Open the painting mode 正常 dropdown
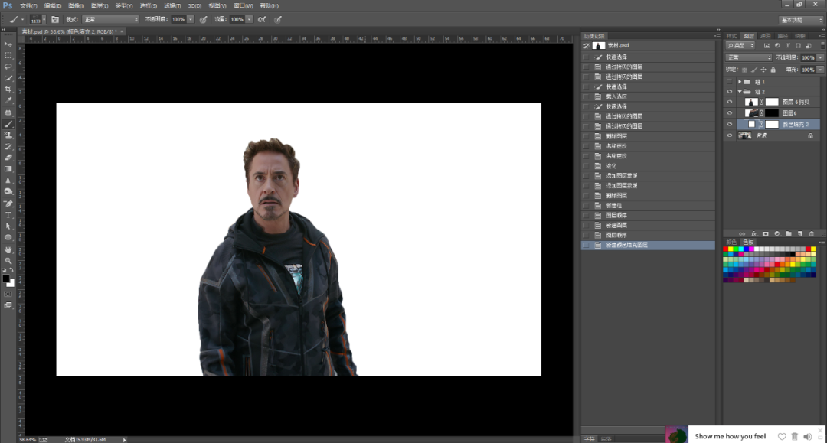Image resolution: width=827 pixels, height=443 pixels. tap(110, 19)
